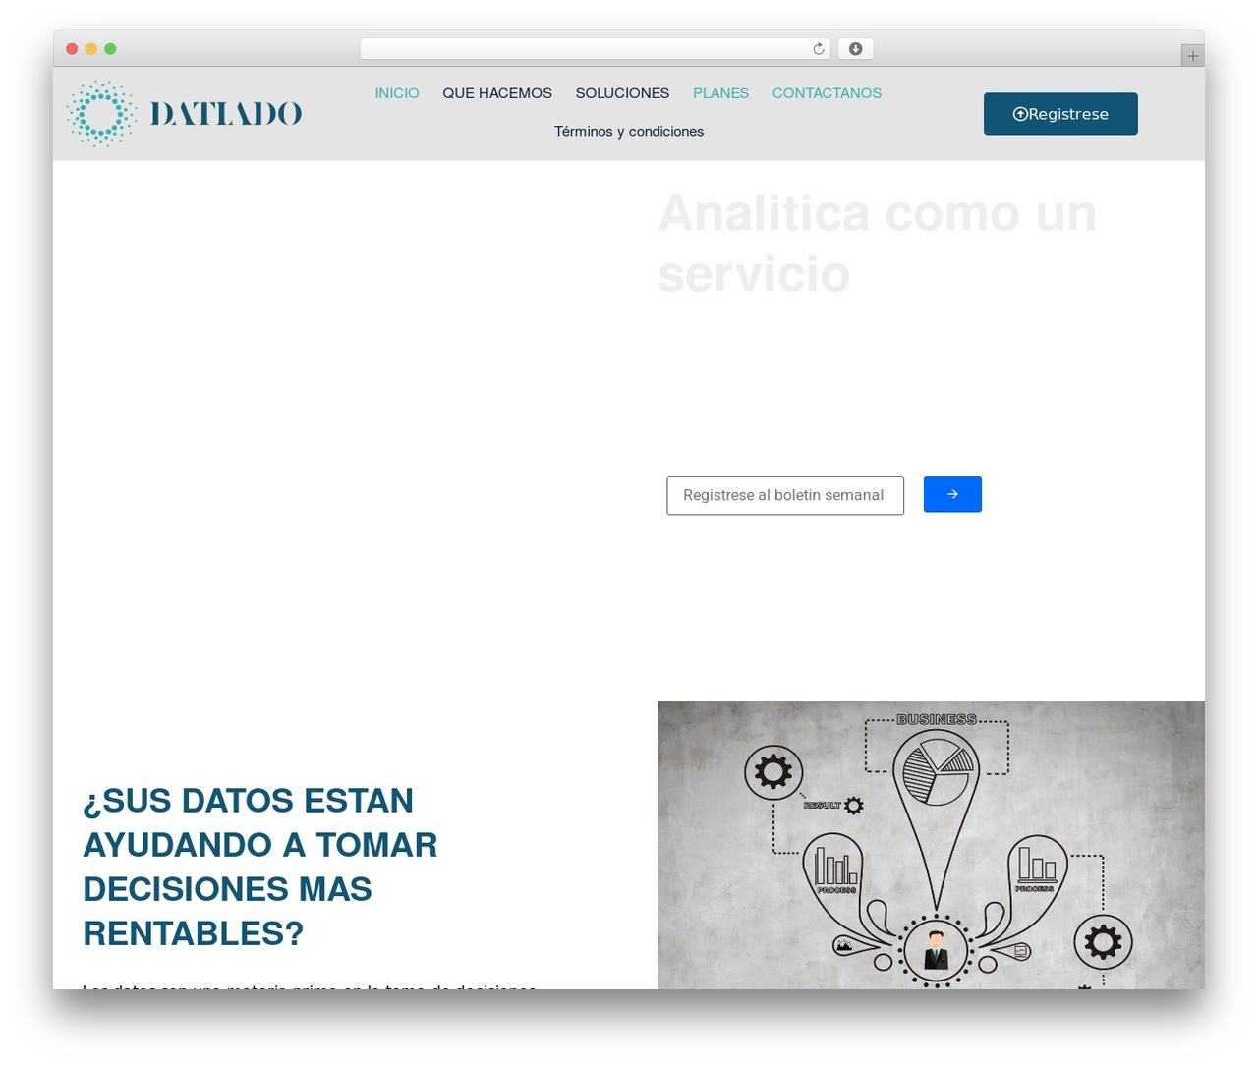Open browser downloads icon
This screenshot has width=1258, height=1065.
coord(855,49)
